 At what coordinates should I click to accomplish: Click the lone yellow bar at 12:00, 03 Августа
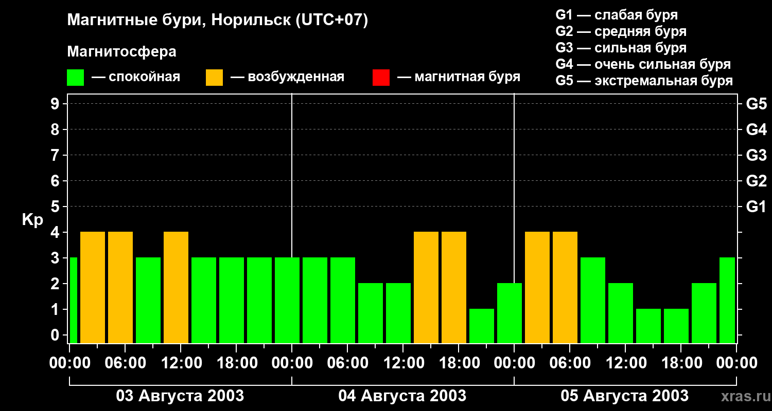(x=176, y=287)
